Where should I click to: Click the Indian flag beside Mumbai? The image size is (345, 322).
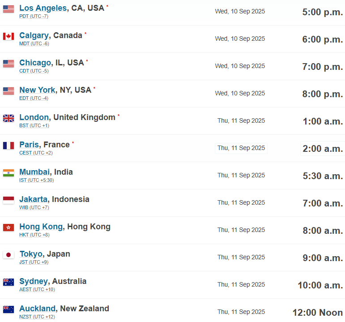pyautogui.click(x=9, y=173)
